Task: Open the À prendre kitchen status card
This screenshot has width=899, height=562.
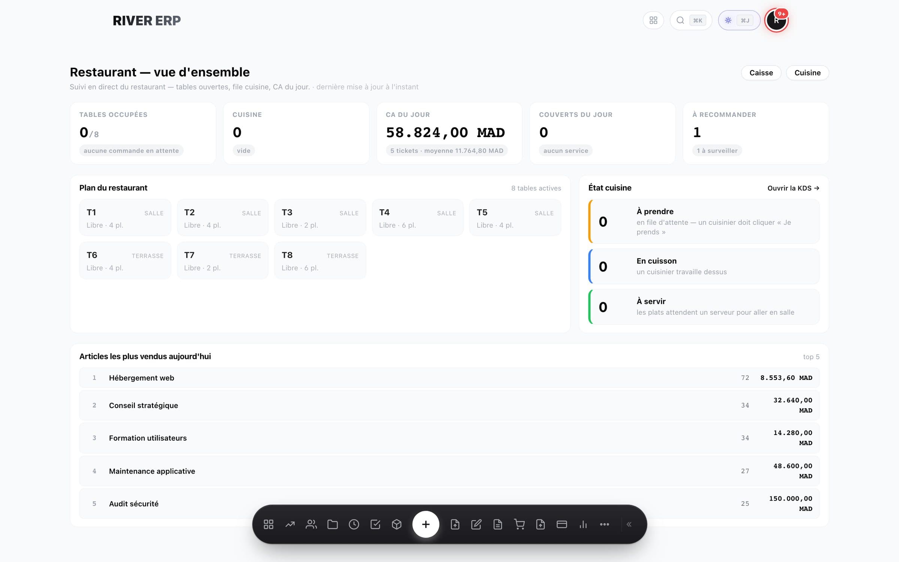Action: pos(704,221)
